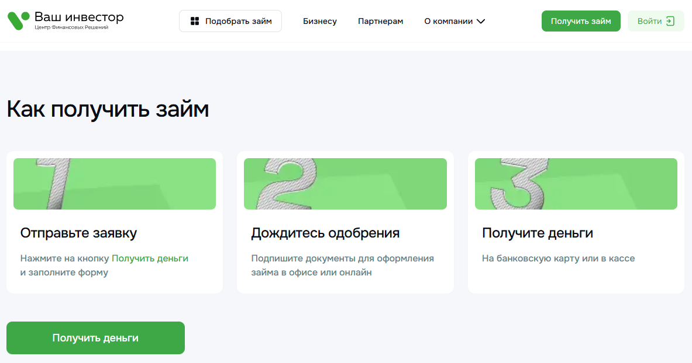
Task: Click the step 3 number image
Action: click(x=576, y=184)
